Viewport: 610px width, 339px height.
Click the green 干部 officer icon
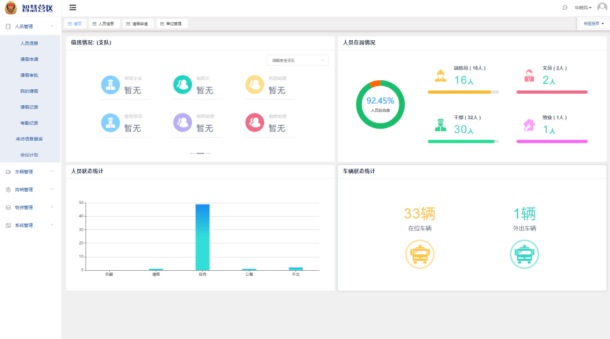click(x=440, y=125)
